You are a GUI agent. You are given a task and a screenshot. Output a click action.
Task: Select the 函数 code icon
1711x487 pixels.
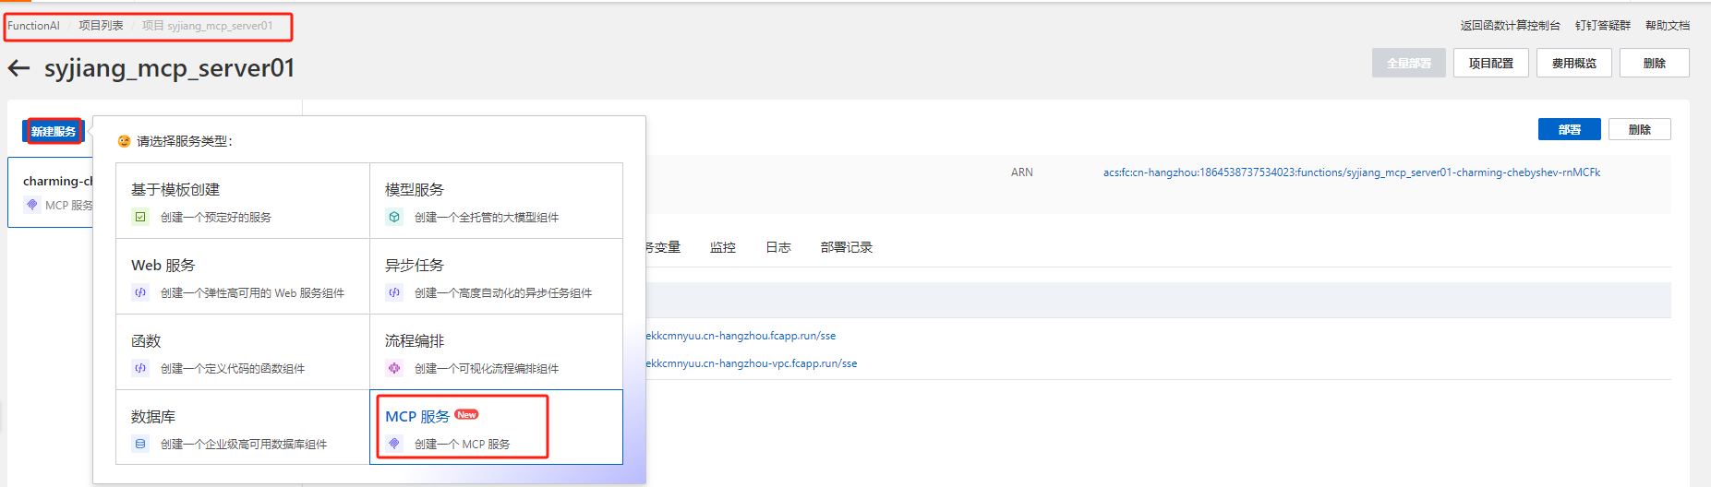(140, 368)
